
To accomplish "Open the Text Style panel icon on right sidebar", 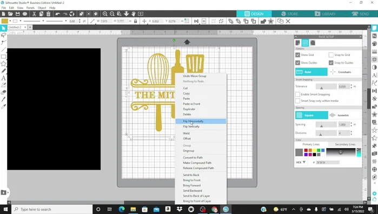I will coord(374,75).
